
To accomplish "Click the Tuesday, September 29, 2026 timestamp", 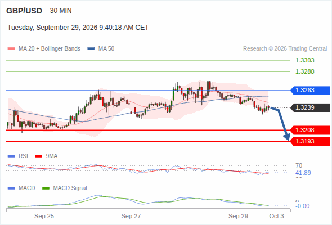I will [x=78, y=28].
